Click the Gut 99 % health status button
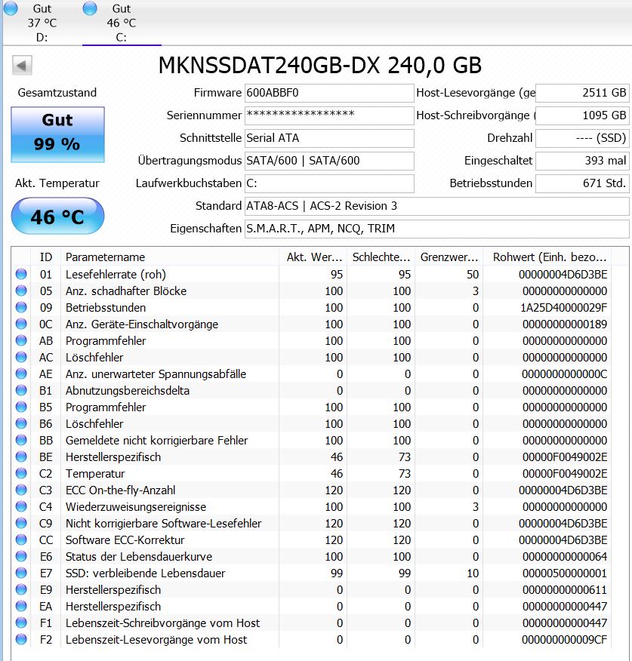Image resolution: width=632 pixels, height=661 pixels. pos(57,134)
